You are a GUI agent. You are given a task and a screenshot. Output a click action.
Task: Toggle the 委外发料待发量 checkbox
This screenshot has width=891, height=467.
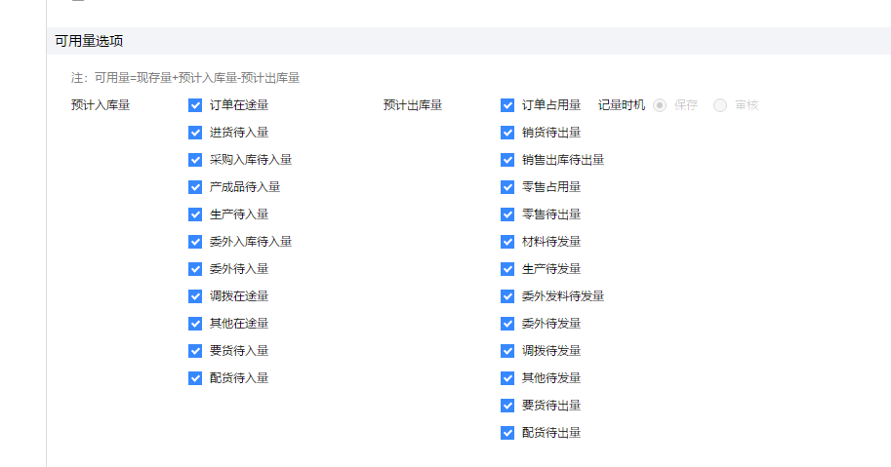(x=507, y=296)
